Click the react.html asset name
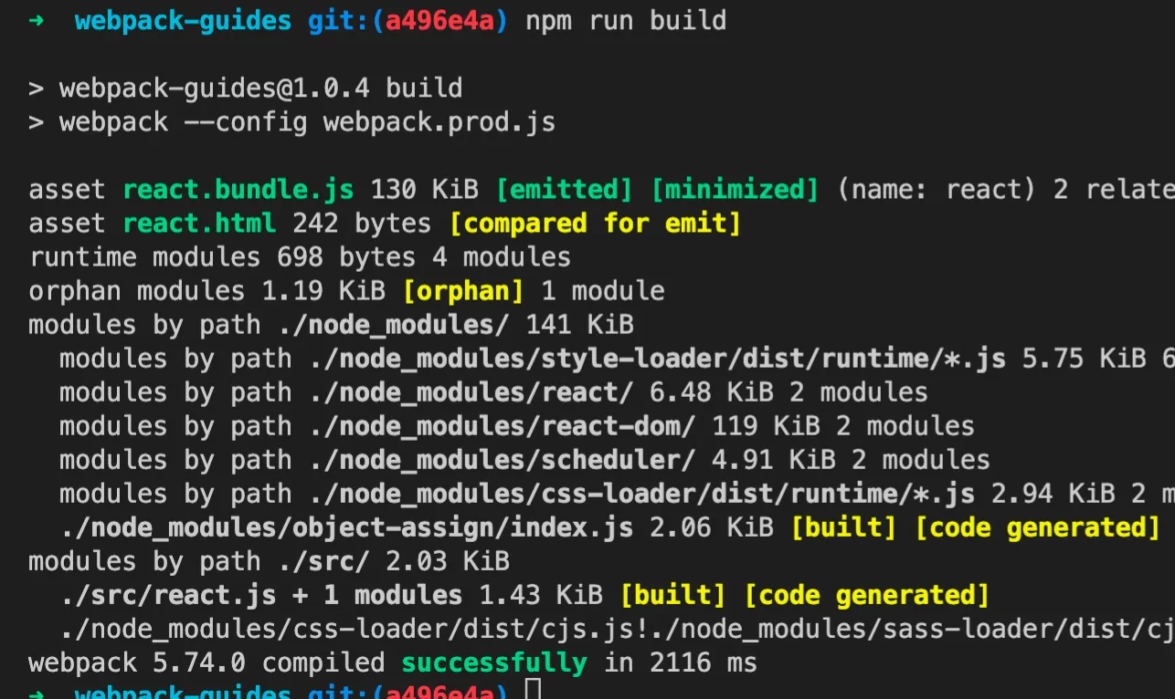This screenshot has width=1175, height=699. tap(199, 224)
